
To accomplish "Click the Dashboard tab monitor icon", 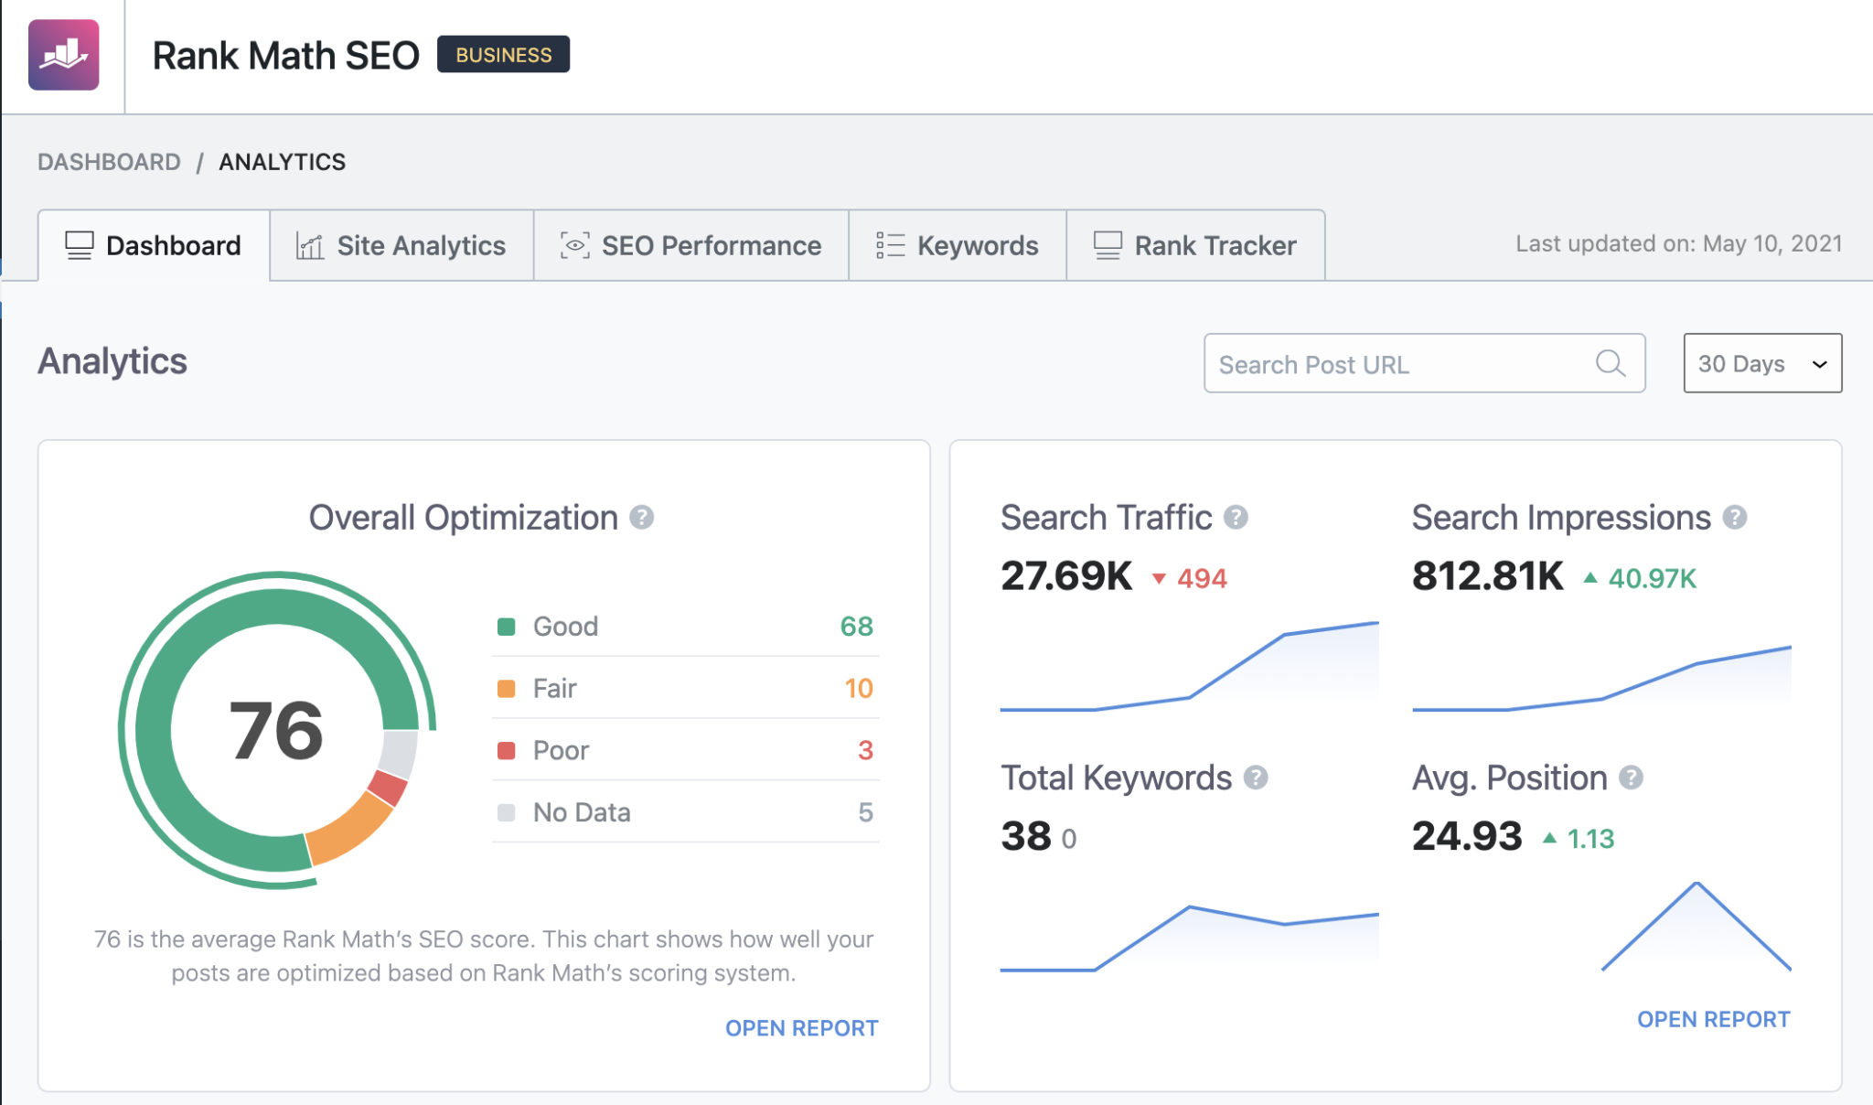I will pyautogui.click(x=80, y=245).
